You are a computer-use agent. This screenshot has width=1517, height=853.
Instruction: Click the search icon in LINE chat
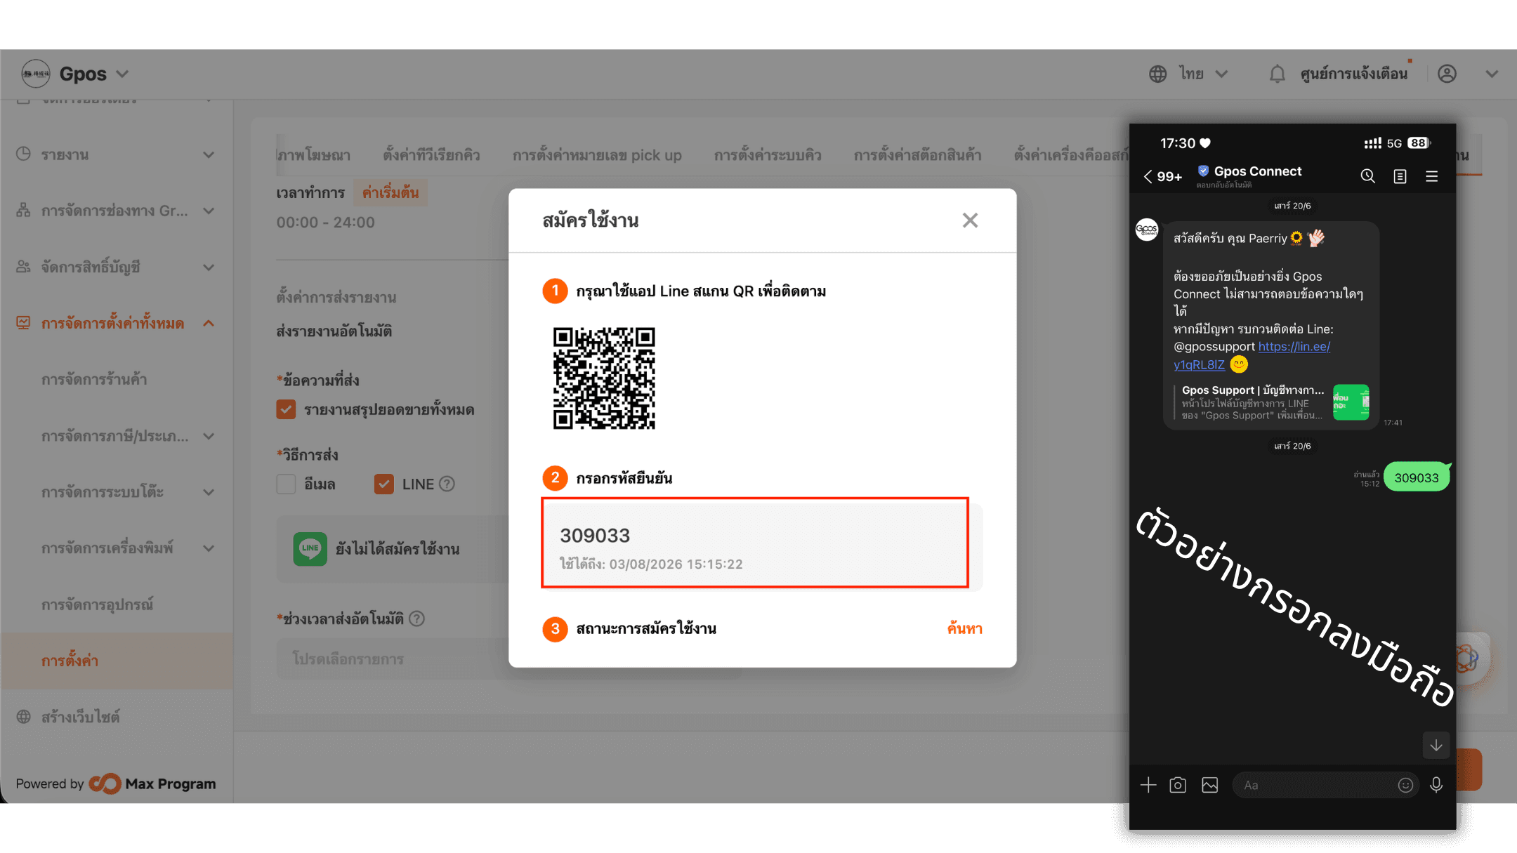click(1367, 176)
